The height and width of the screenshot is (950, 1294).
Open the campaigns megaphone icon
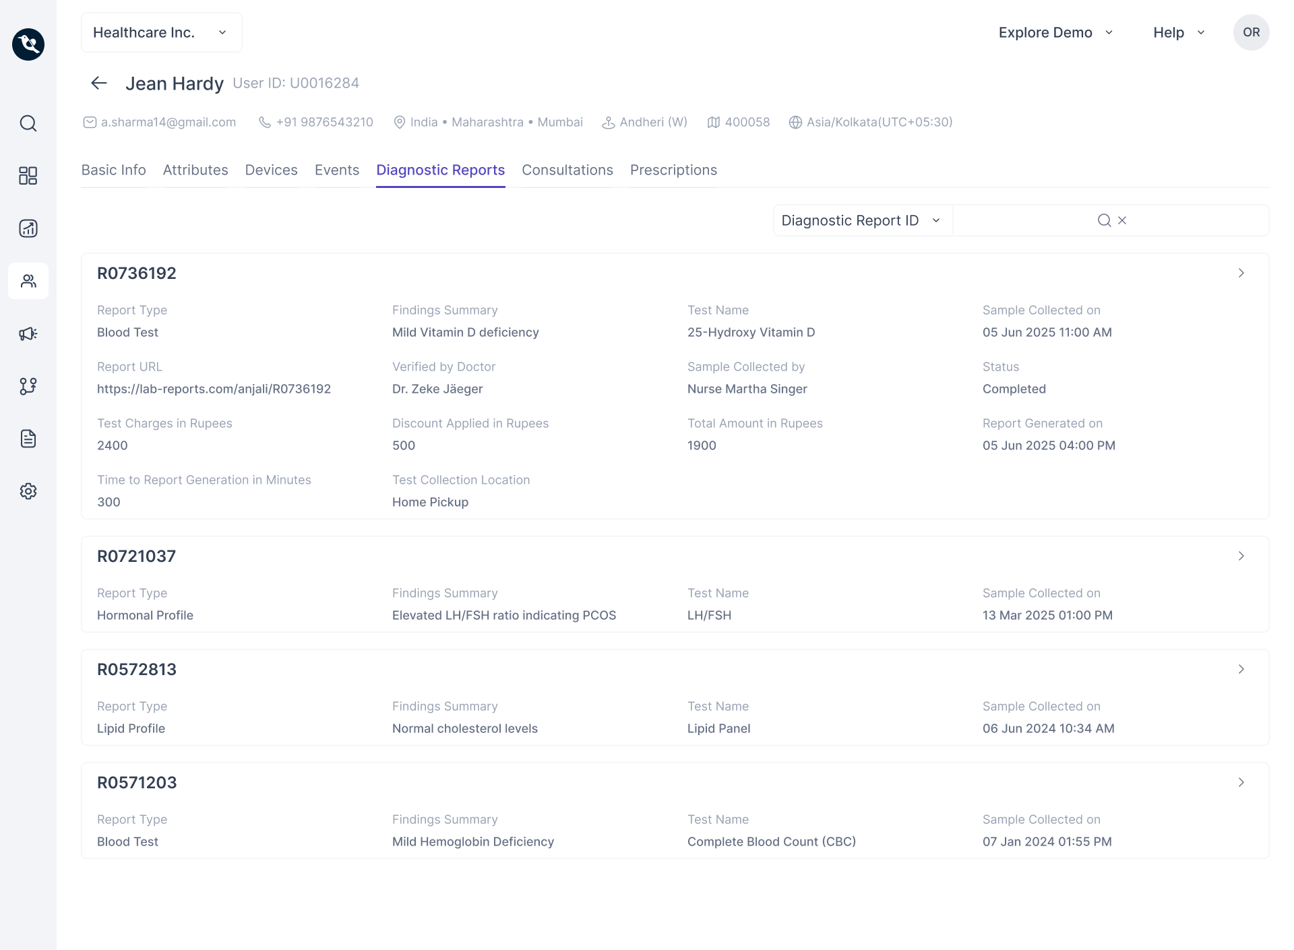pyautogui.click(x=28, y=334)
